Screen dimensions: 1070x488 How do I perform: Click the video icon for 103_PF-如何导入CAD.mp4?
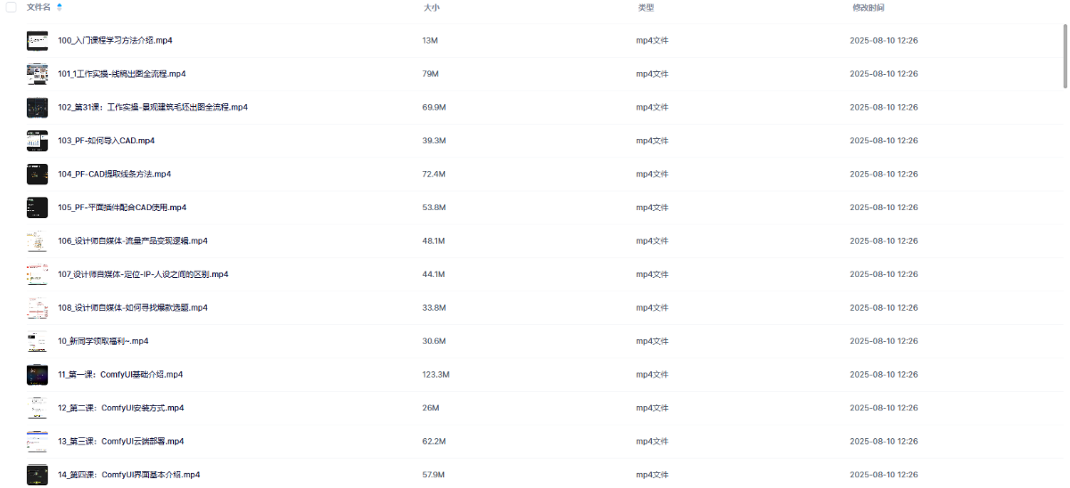click(x=37, y=141)
